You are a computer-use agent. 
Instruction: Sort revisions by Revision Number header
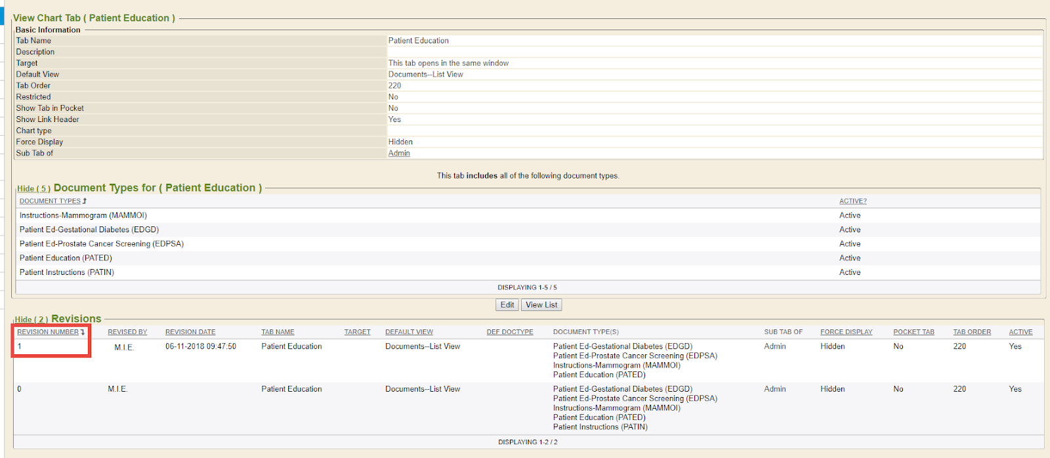[47, 332]
